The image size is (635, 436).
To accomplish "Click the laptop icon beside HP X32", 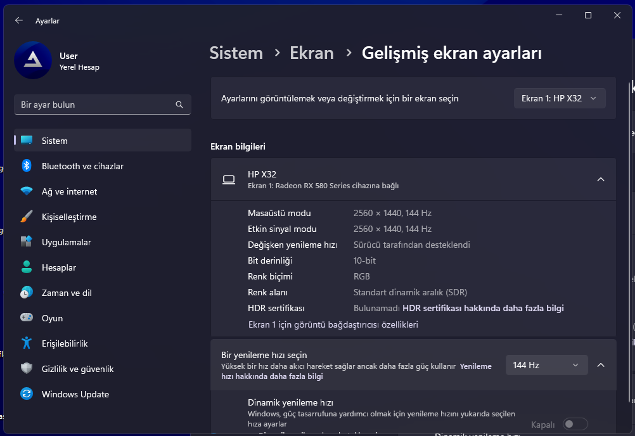I will click(x=229, y=180).
